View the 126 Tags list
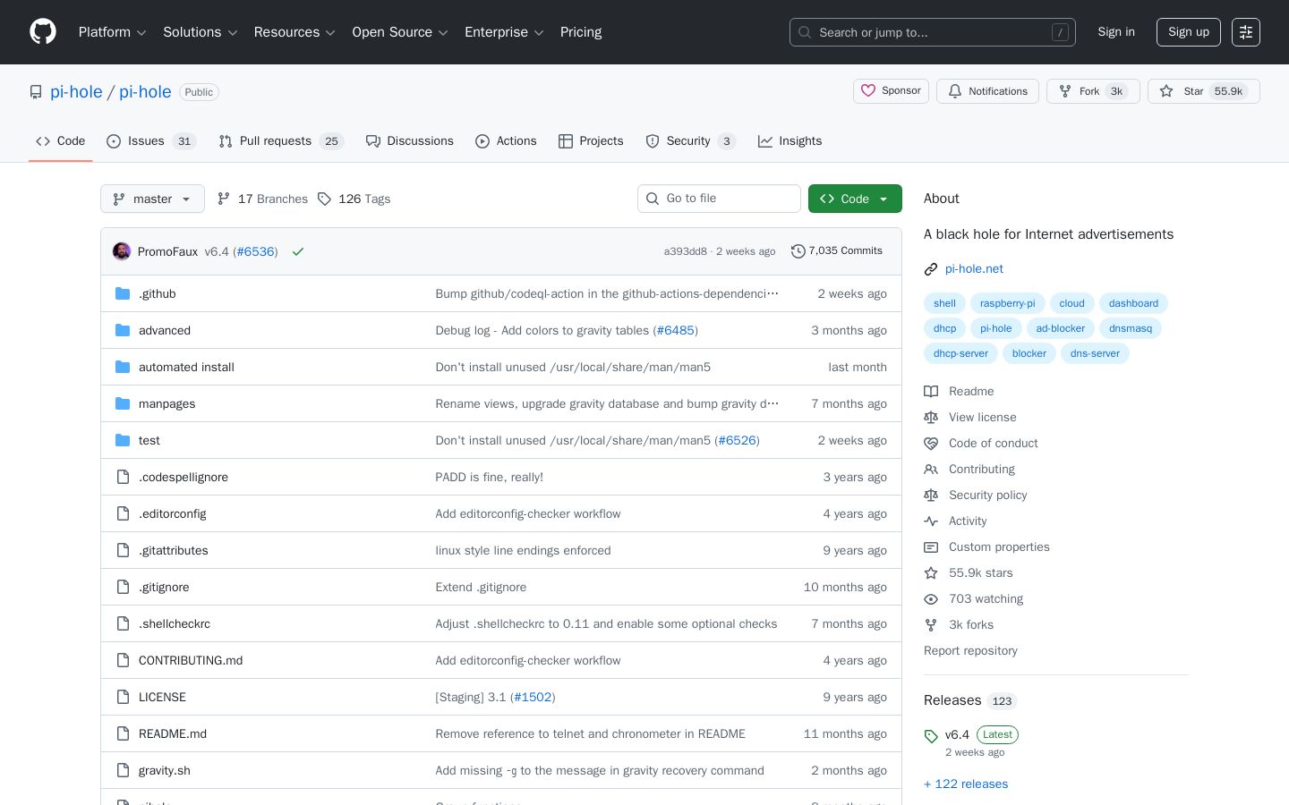Viewport: 1289px width, 805px height. (354, 199)
